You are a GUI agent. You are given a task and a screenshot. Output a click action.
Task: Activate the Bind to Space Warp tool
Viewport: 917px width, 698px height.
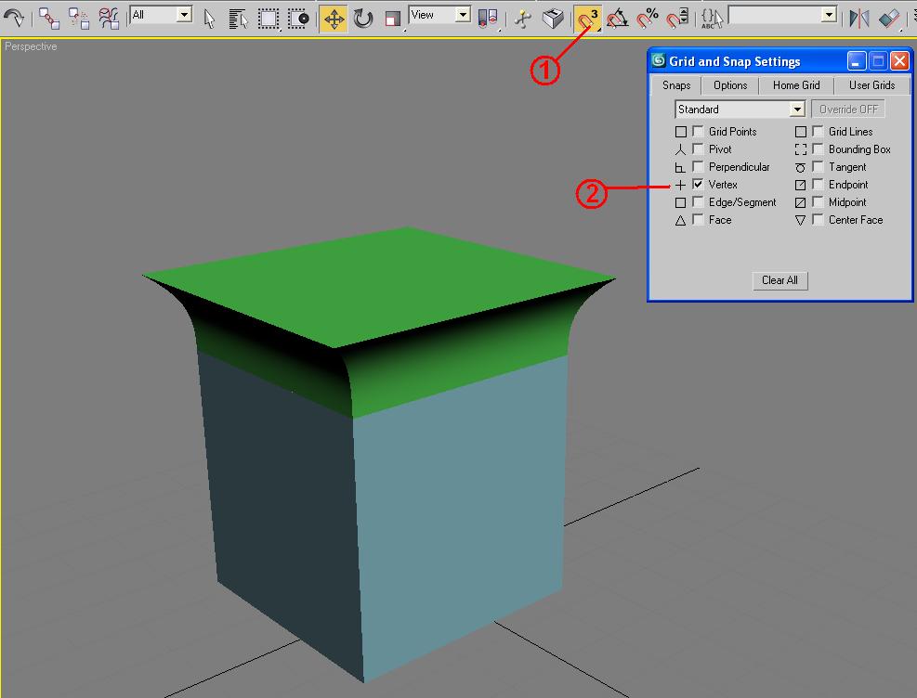(109, 18)
